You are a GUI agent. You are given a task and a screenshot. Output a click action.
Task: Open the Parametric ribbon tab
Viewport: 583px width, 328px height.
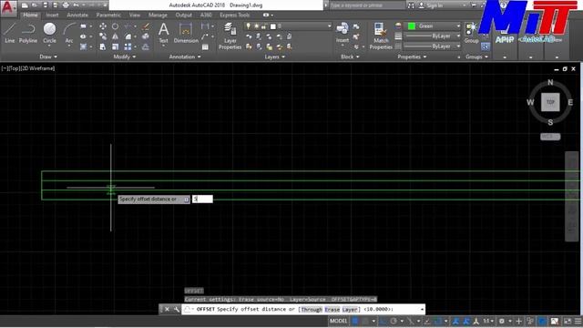pyautogui.click(x=108, y=15)
